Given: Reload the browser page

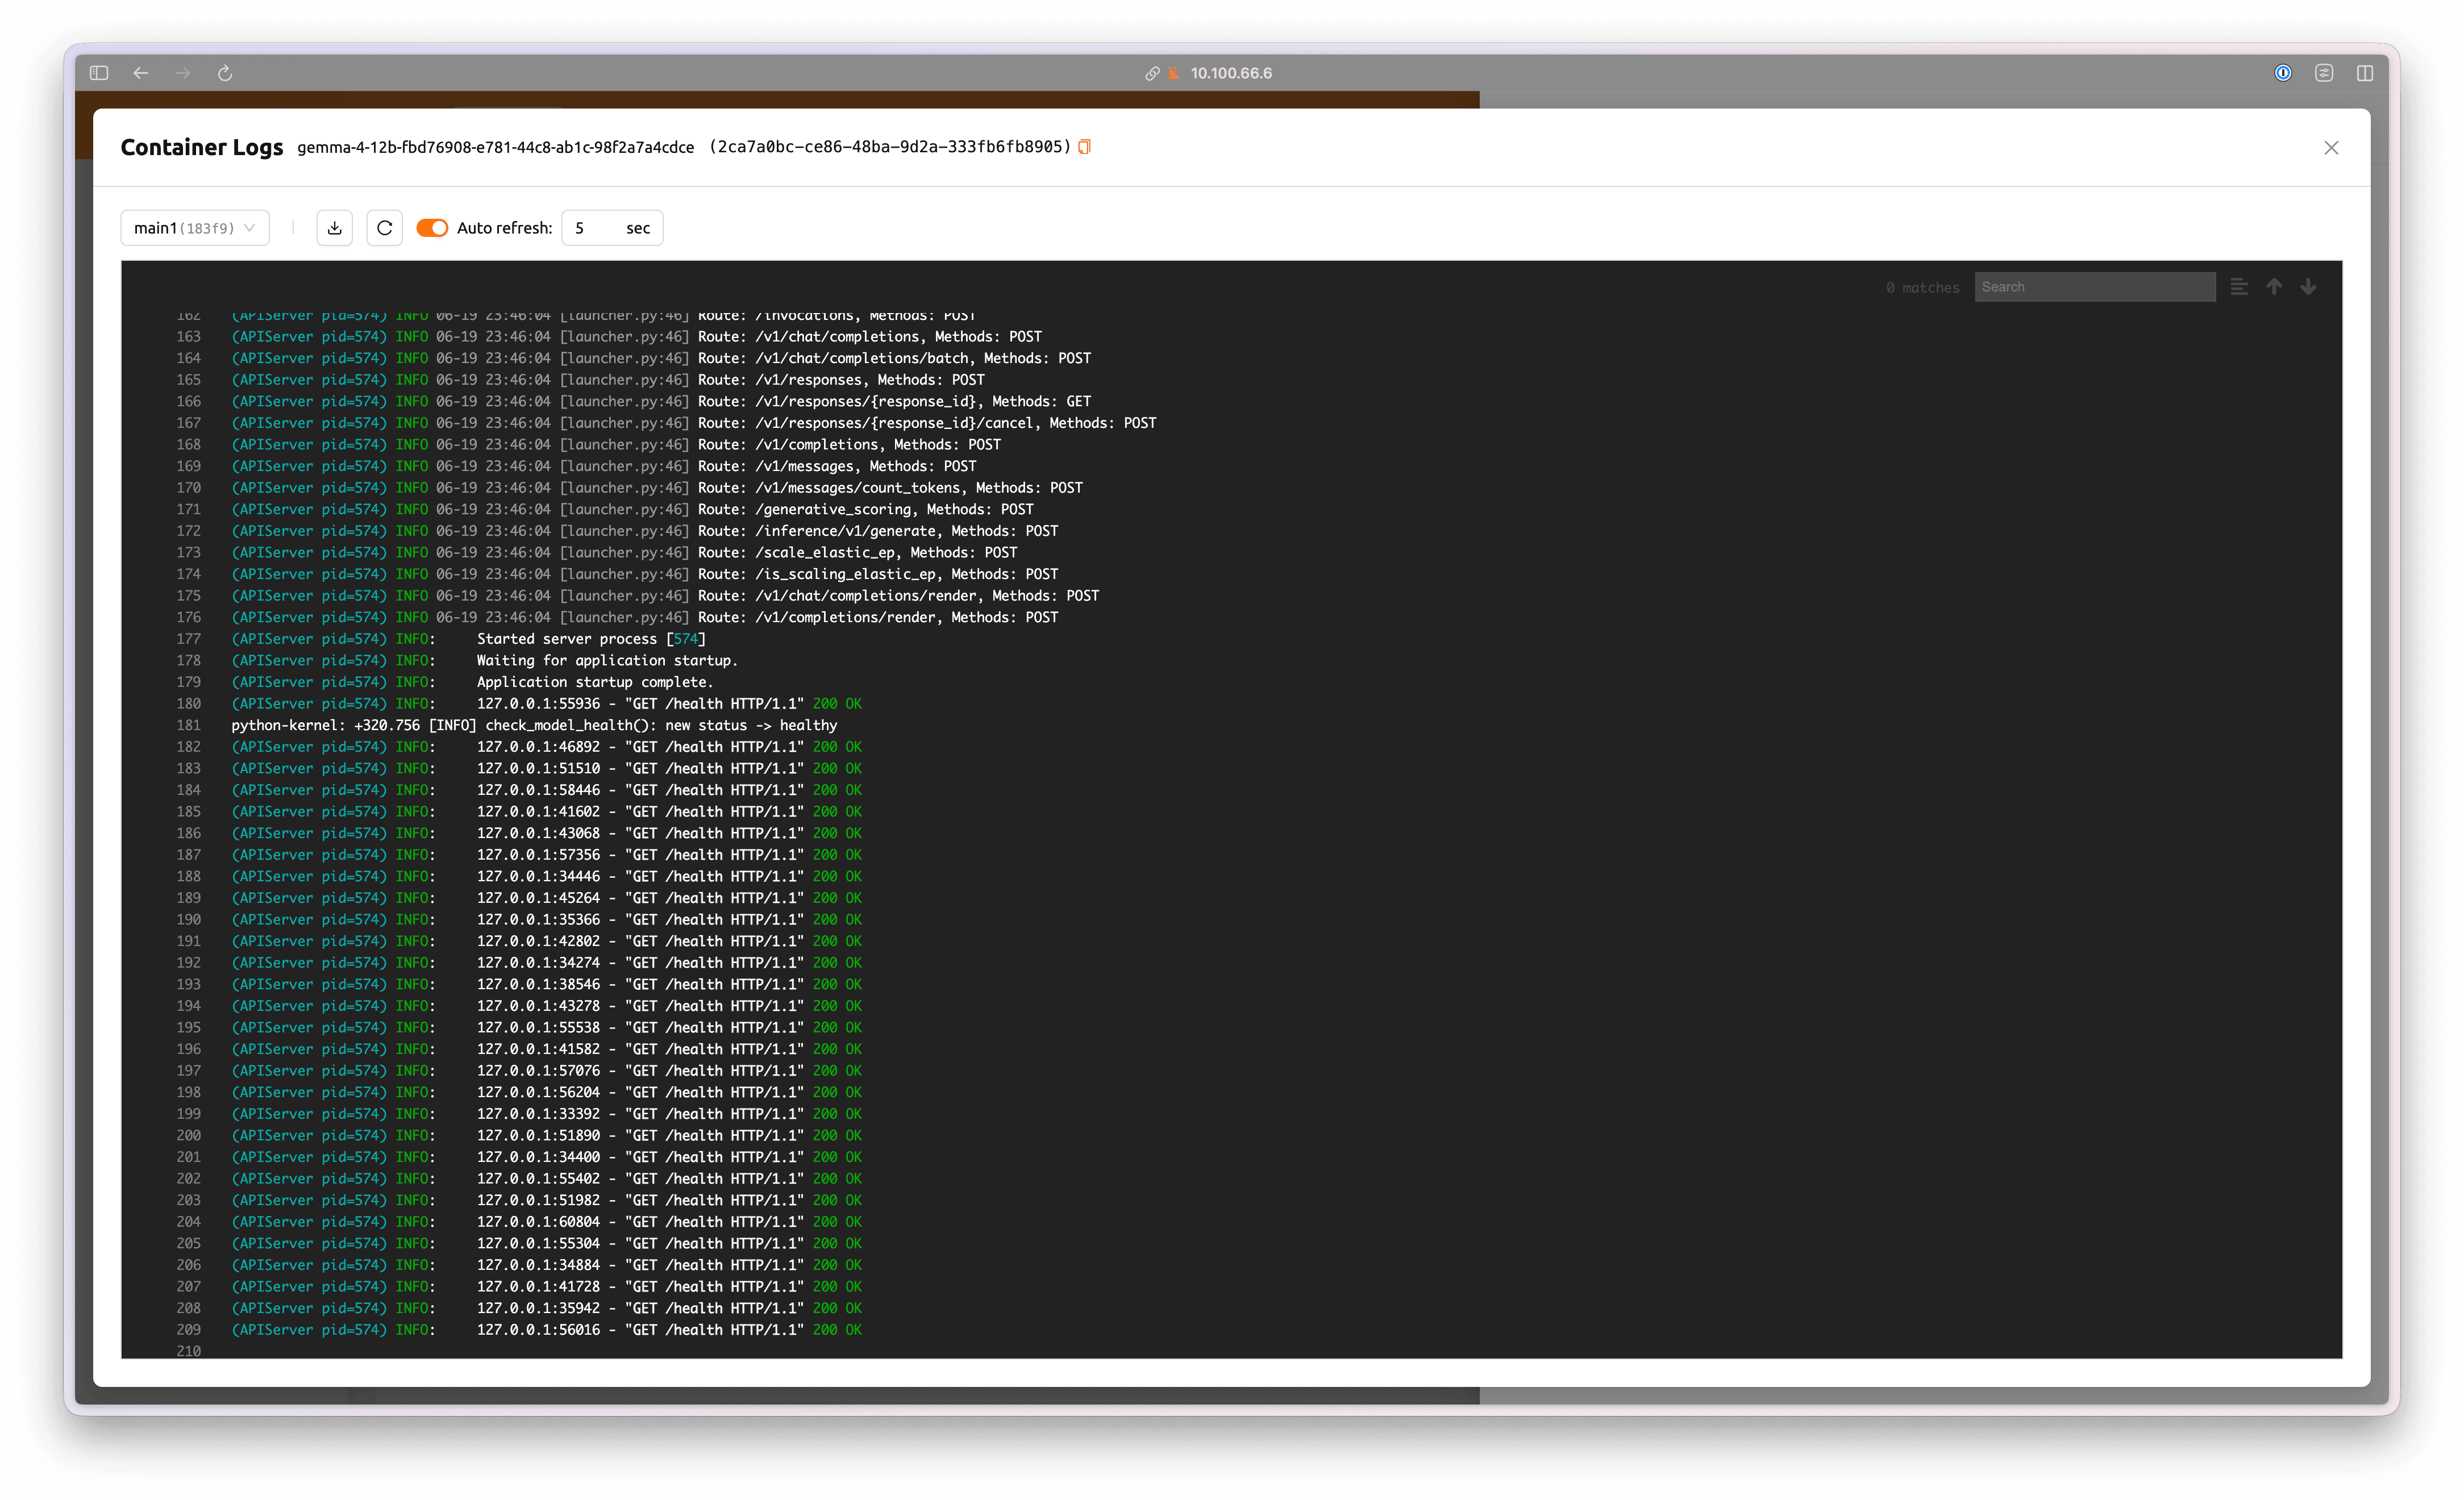Looking at the screenshot, I should click(225, 73).
